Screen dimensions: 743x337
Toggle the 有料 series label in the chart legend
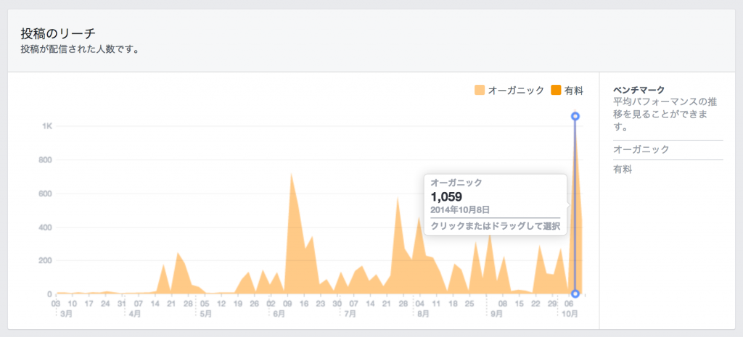tap(574, 91)
